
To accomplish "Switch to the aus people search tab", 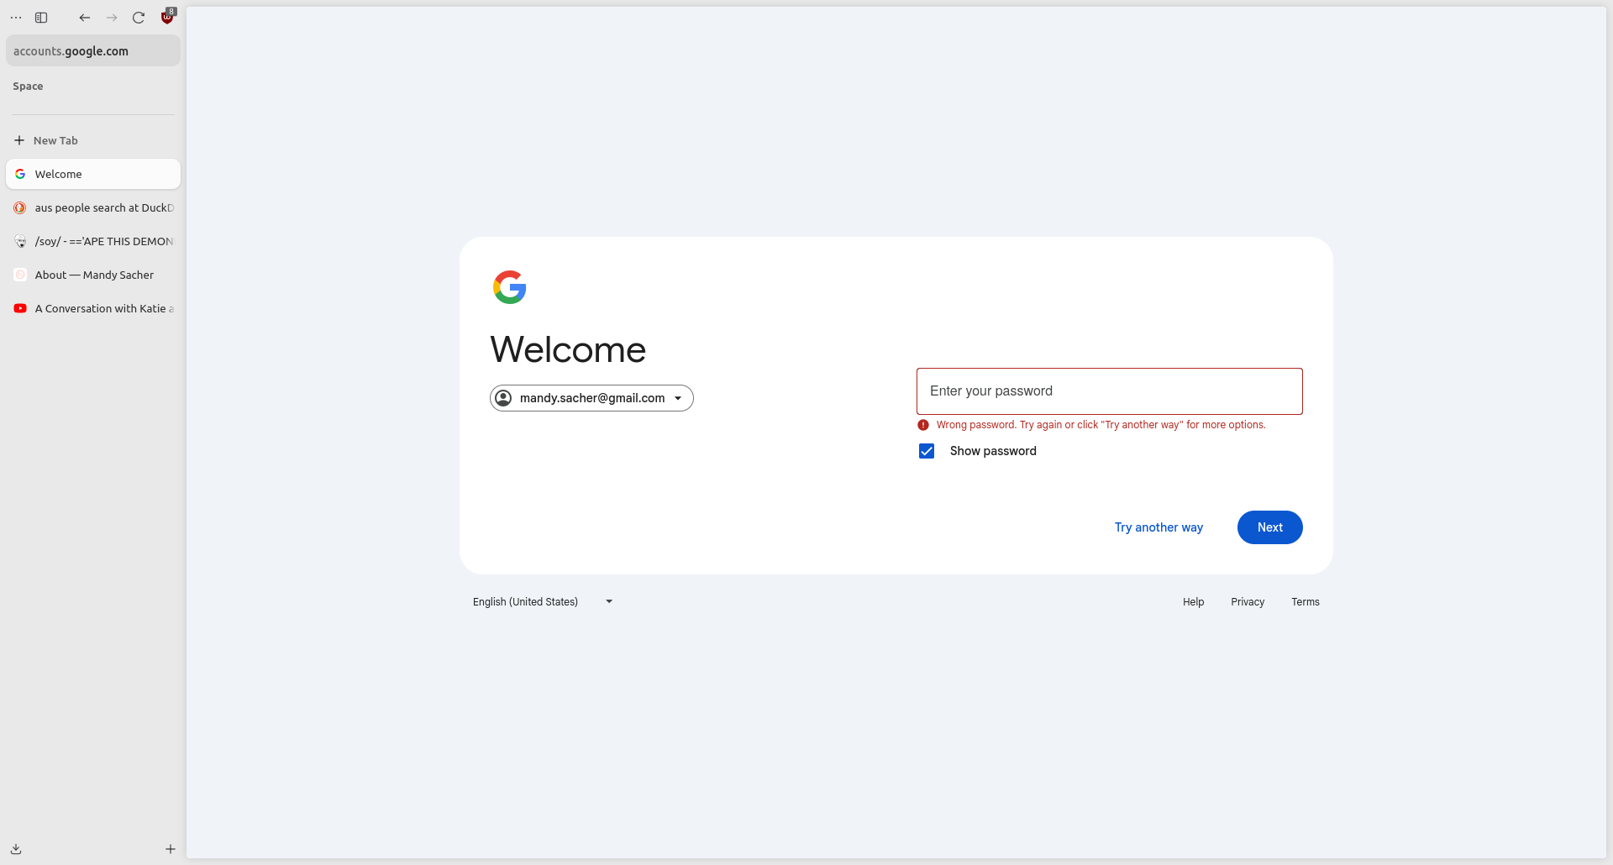I will [x=93, y=207].
